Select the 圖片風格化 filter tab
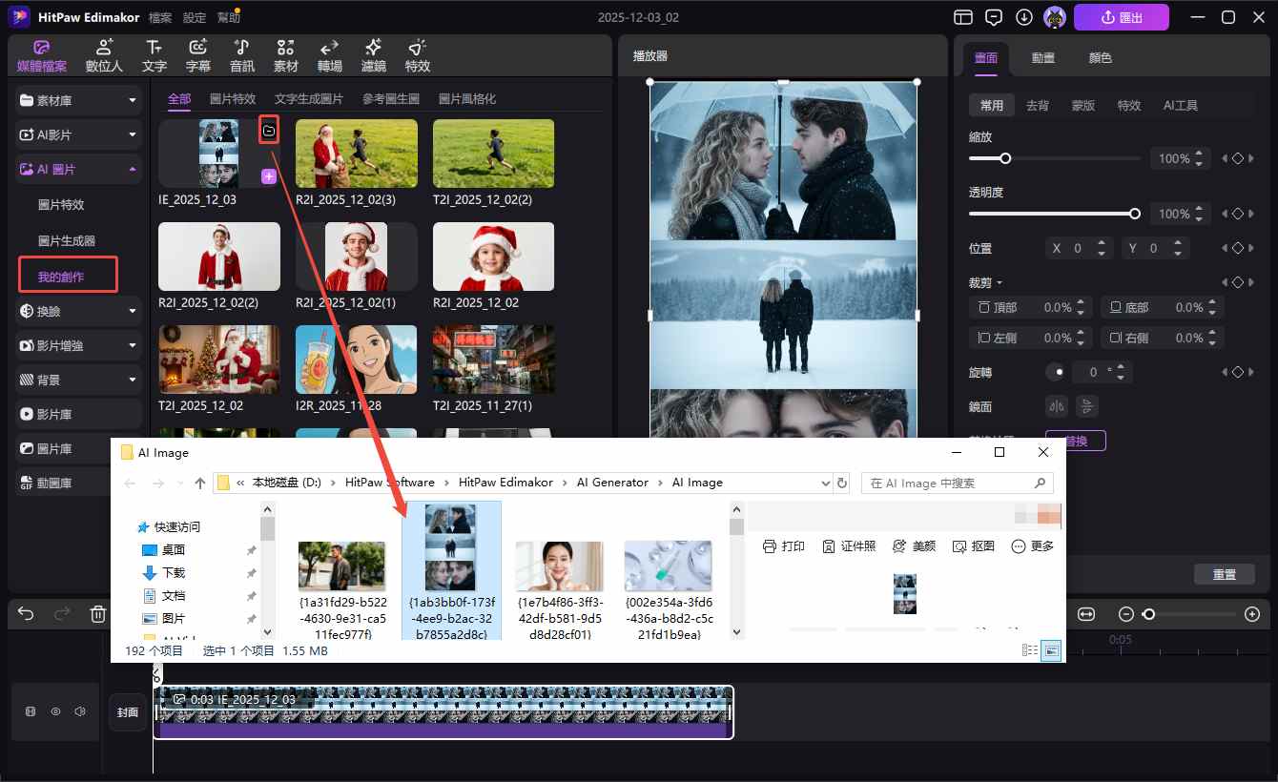Screen dimensions: 1278x782 click(466, 99)
